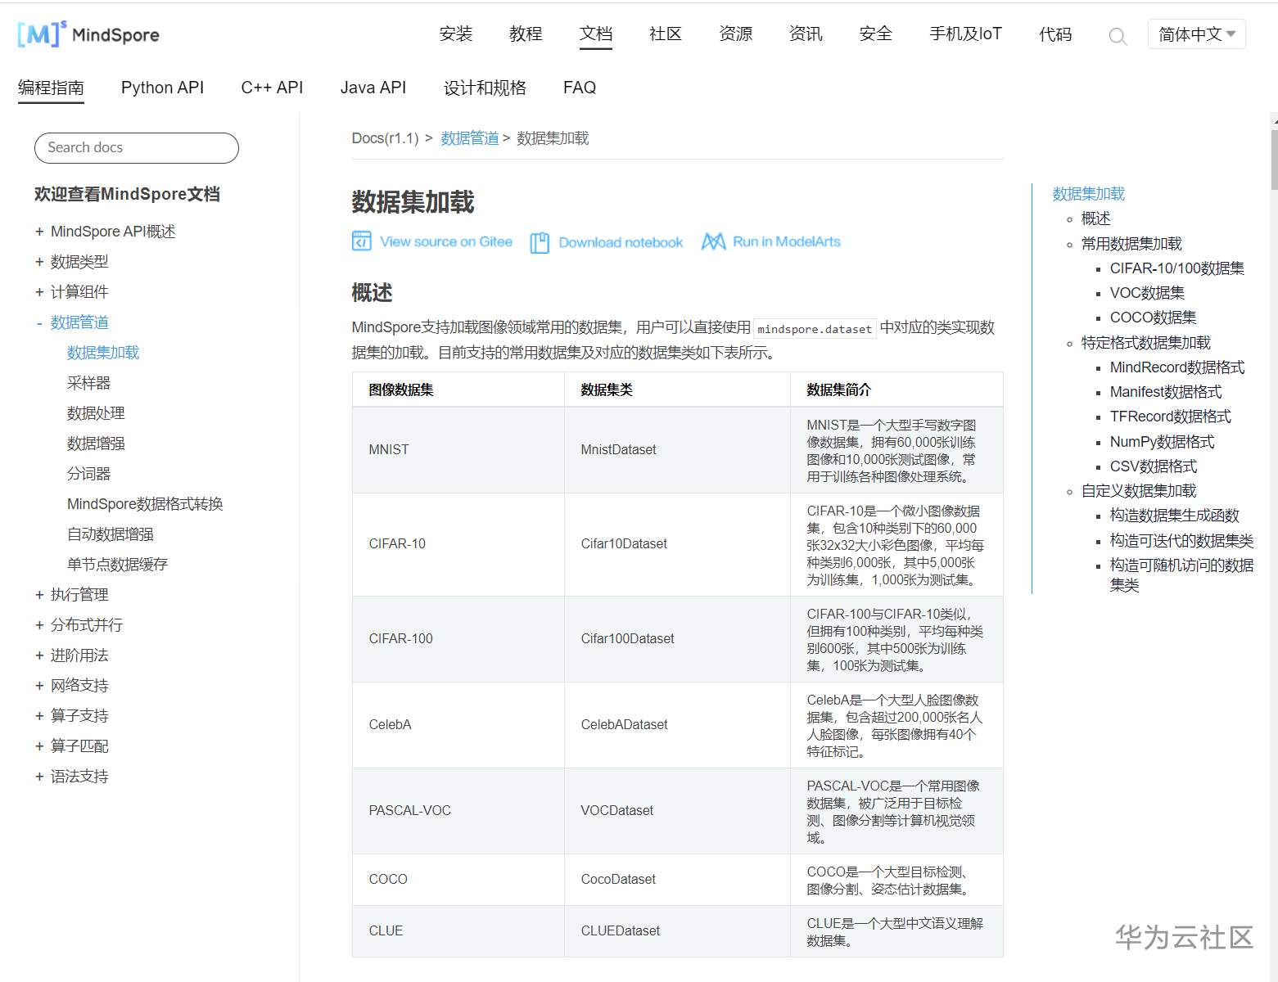Screen dimensions: 1278x982
Task: Open the View source on Gitee link
Action: (x=446, y=241)
